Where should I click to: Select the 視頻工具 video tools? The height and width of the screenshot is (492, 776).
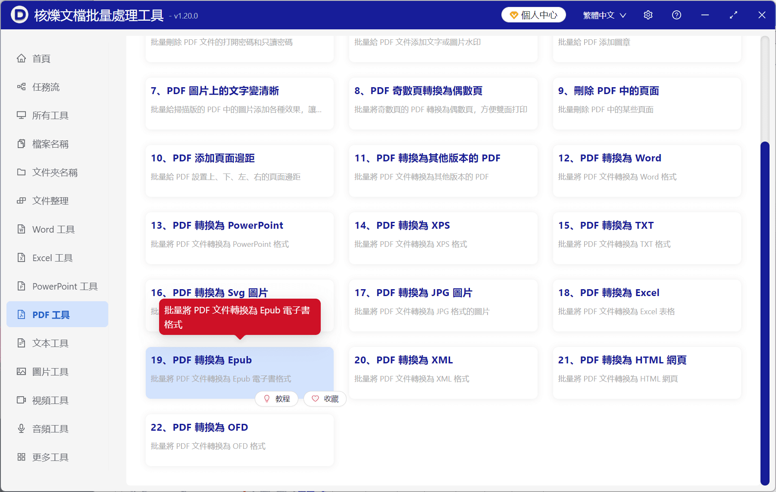(50, 400)
